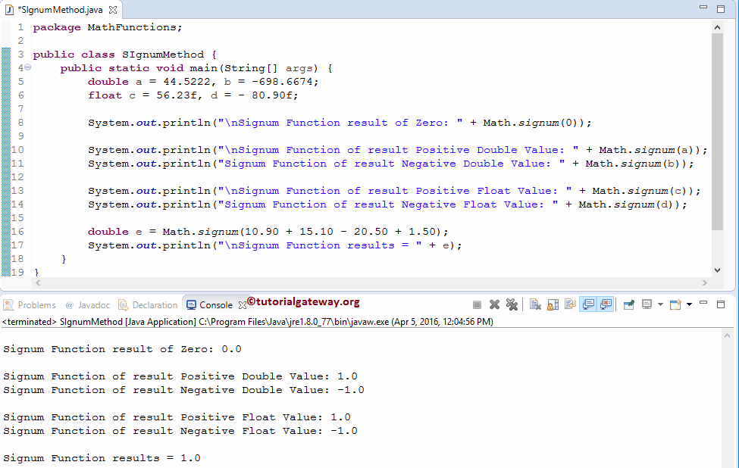Viewport: 739px width, 468px height.
Task: Switch to the Declaration tab
Action: [x=154, y=304]
